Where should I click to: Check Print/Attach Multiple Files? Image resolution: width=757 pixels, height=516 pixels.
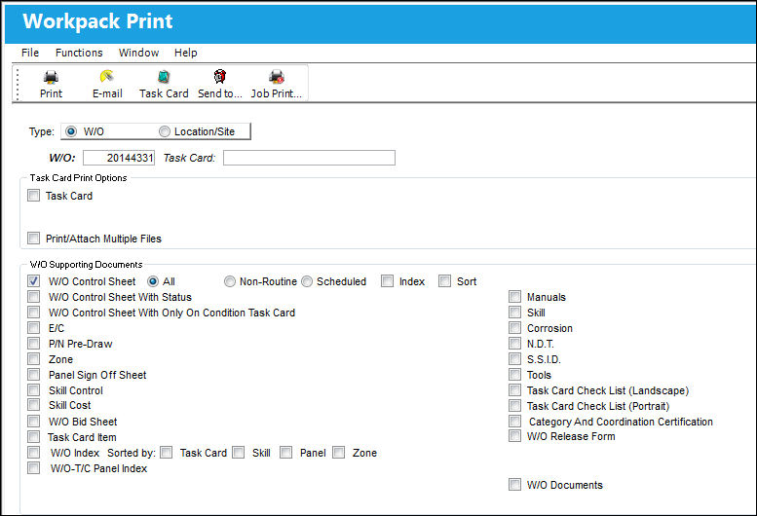(x=33, y=238)
